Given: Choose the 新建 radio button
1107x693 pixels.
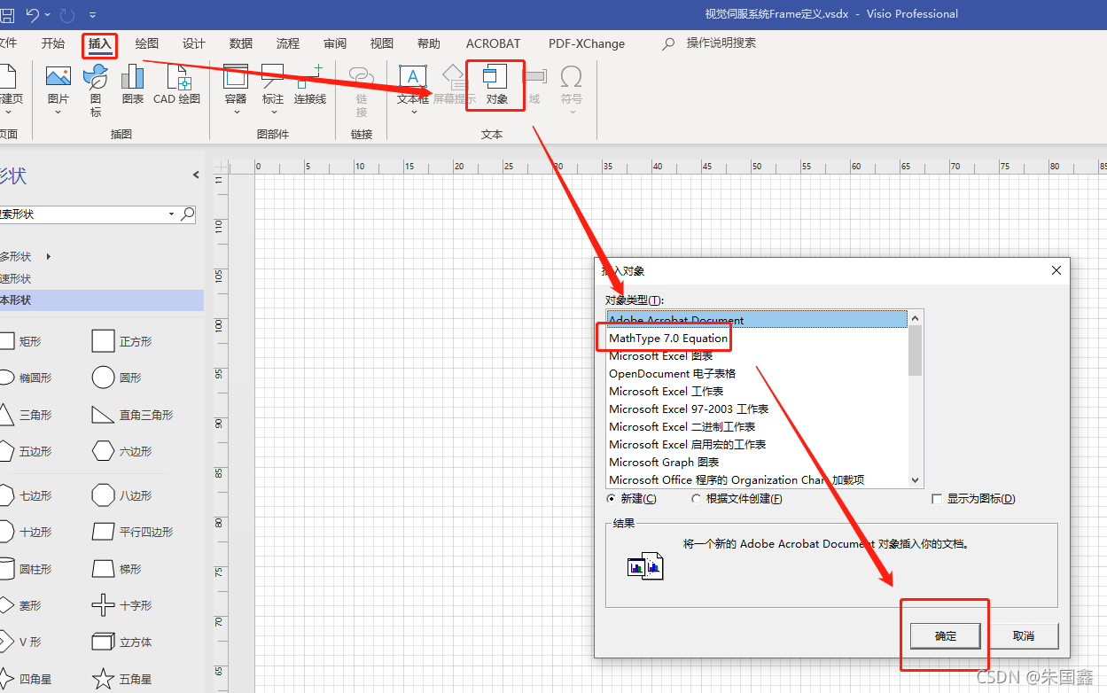Looking at the screenshot, I should (x=612, y=499).
